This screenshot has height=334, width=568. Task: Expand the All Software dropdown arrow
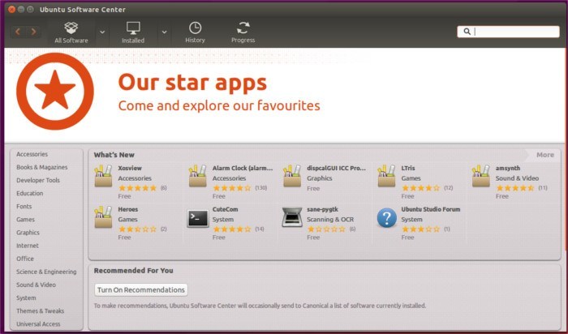[102, 32]
